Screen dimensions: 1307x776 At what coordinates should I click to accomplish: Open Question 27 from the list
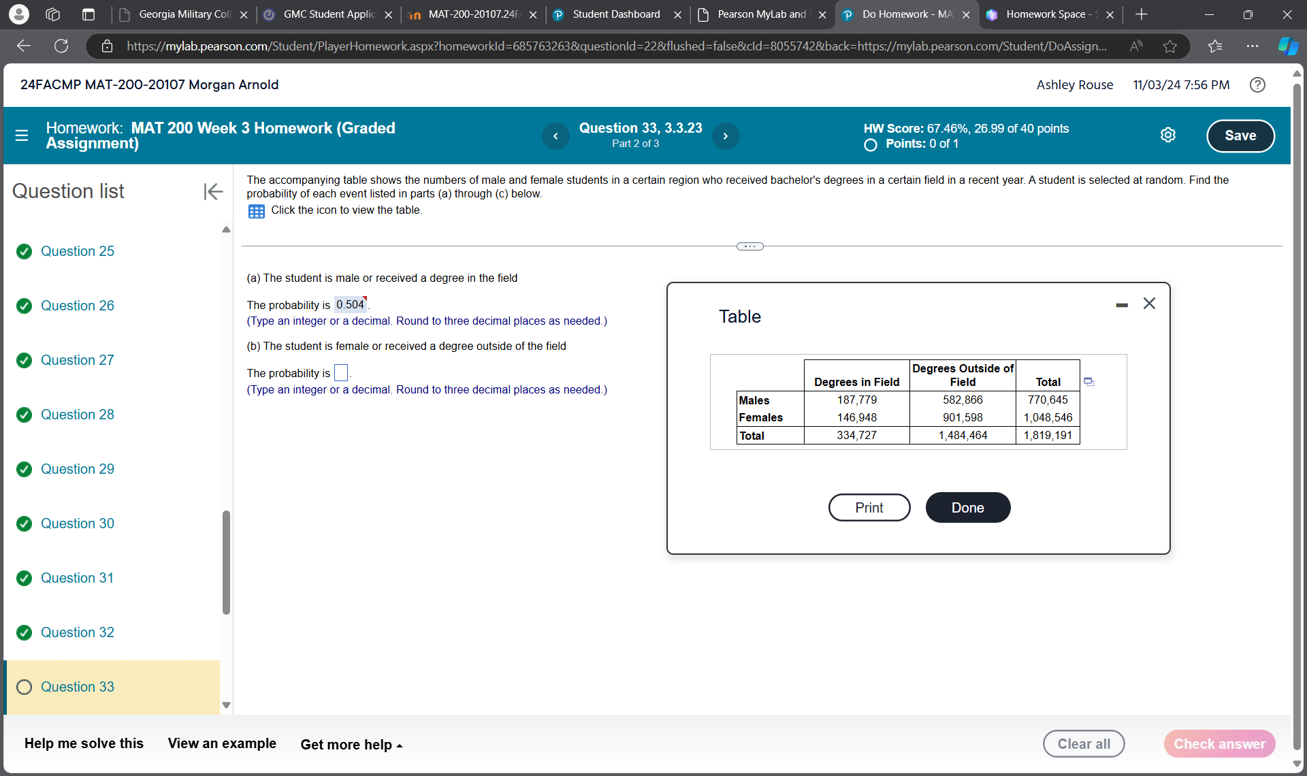(77, 360)
